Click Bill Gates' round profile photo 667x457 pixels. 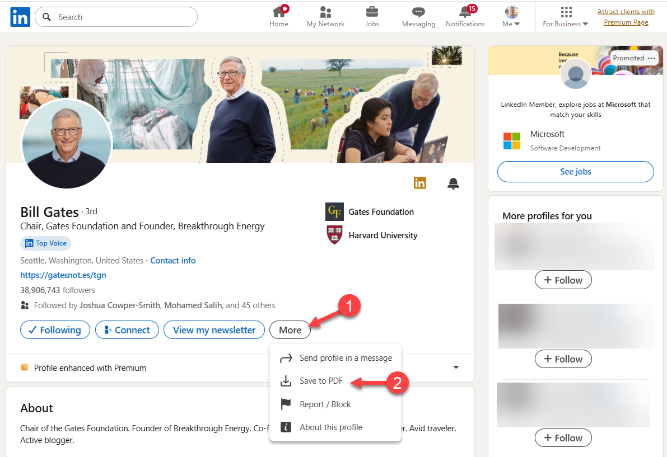pos(67,144)
